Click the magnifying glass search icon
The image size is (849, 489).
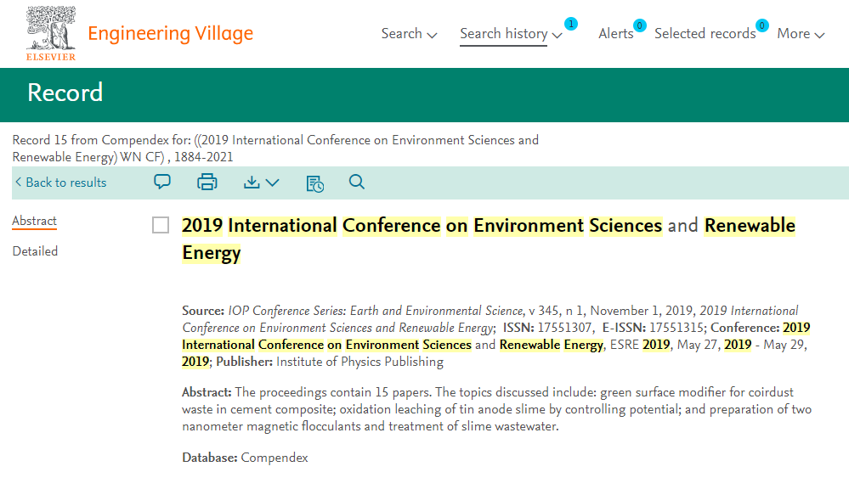pos(356,182)
